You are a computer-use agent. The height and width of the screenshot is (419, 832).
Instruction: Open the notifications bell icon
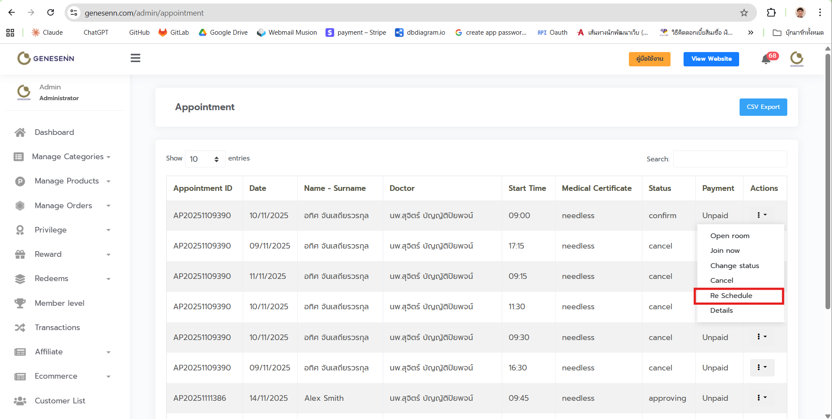pyautogui.click(x=766, y=59)
